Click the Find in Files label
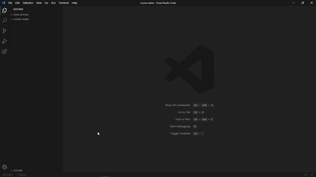Screen dimensions: 316x177 [183, 119]
